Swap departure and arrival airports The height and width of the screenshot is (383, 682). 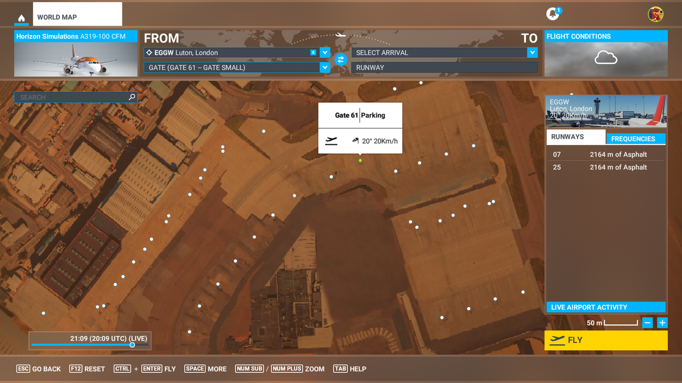coord(341,60)
